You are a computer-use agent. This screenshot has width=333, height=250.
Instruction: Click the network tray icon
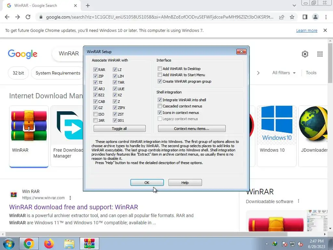click(292, 244)
